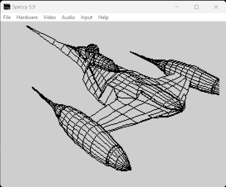Image resolution: width=226 pixels, height=187 pixels.
Task: Click the tip of the long tail spike
Action: click(28, 27)
